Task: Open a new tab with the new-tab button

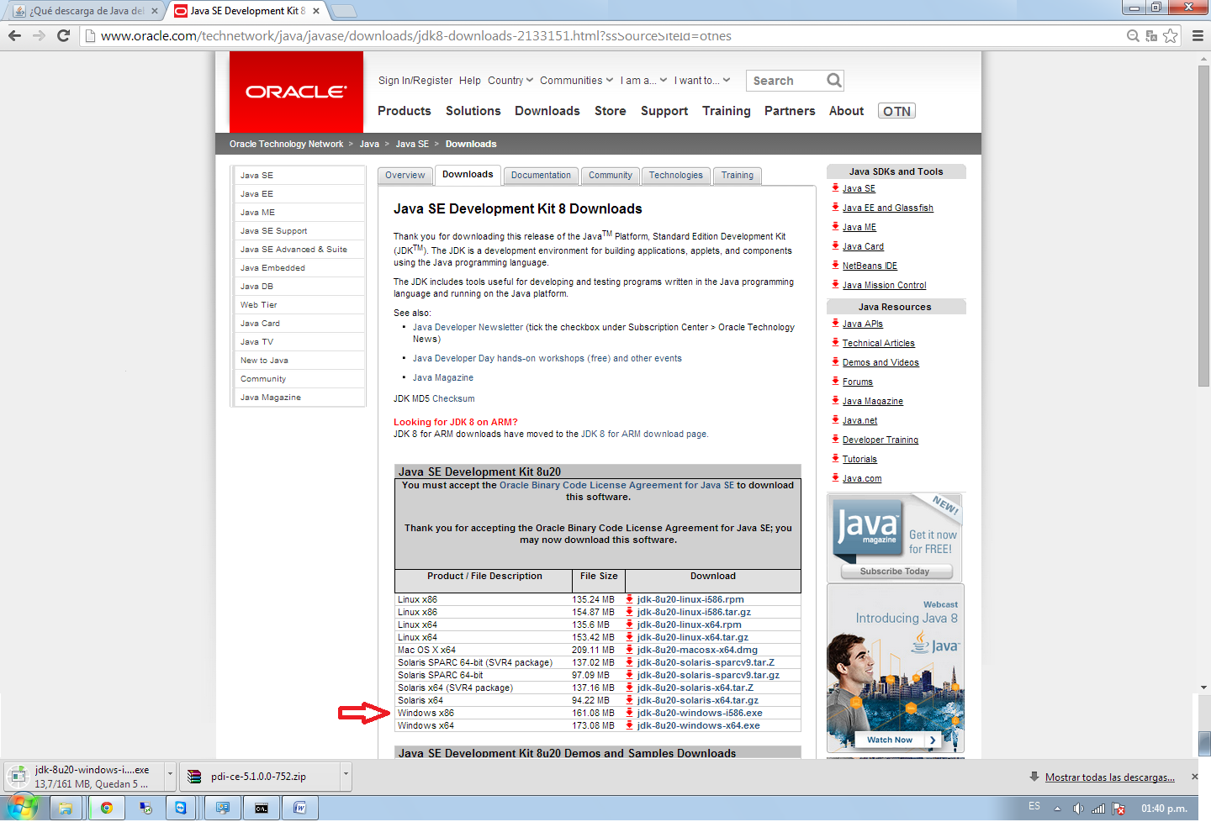Action: (x=344, y=11)
